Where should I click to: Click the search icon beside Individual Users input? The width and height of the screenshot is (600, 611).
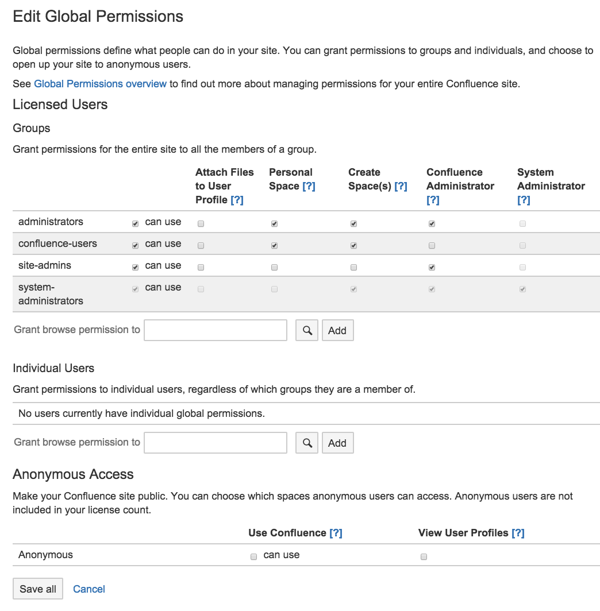tap(307, 443)
